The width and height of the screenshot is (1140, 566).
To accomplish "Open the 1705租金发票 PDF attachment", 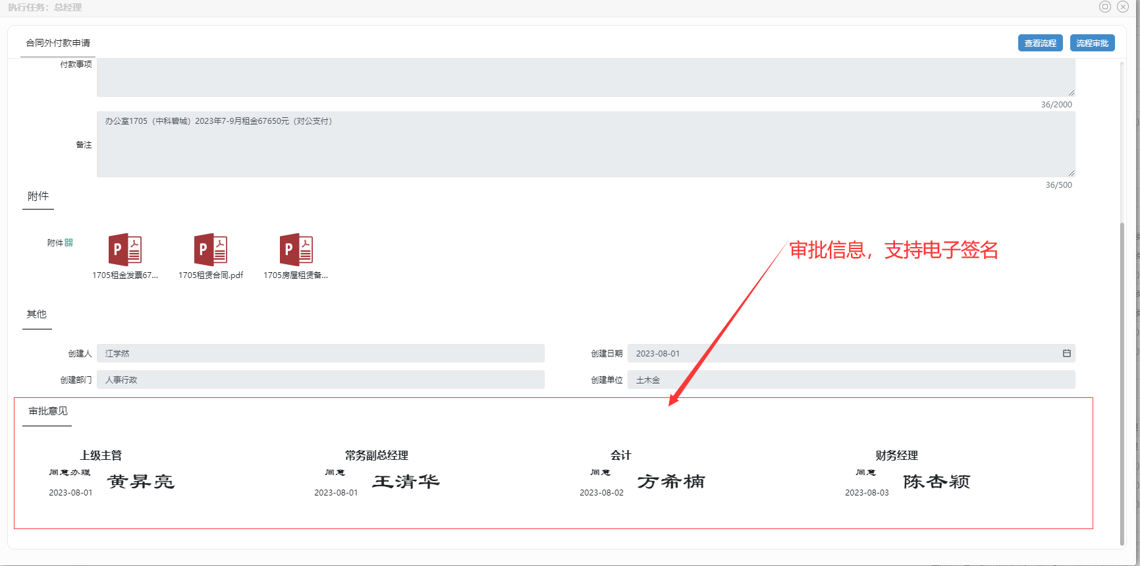I will (125, 250).
